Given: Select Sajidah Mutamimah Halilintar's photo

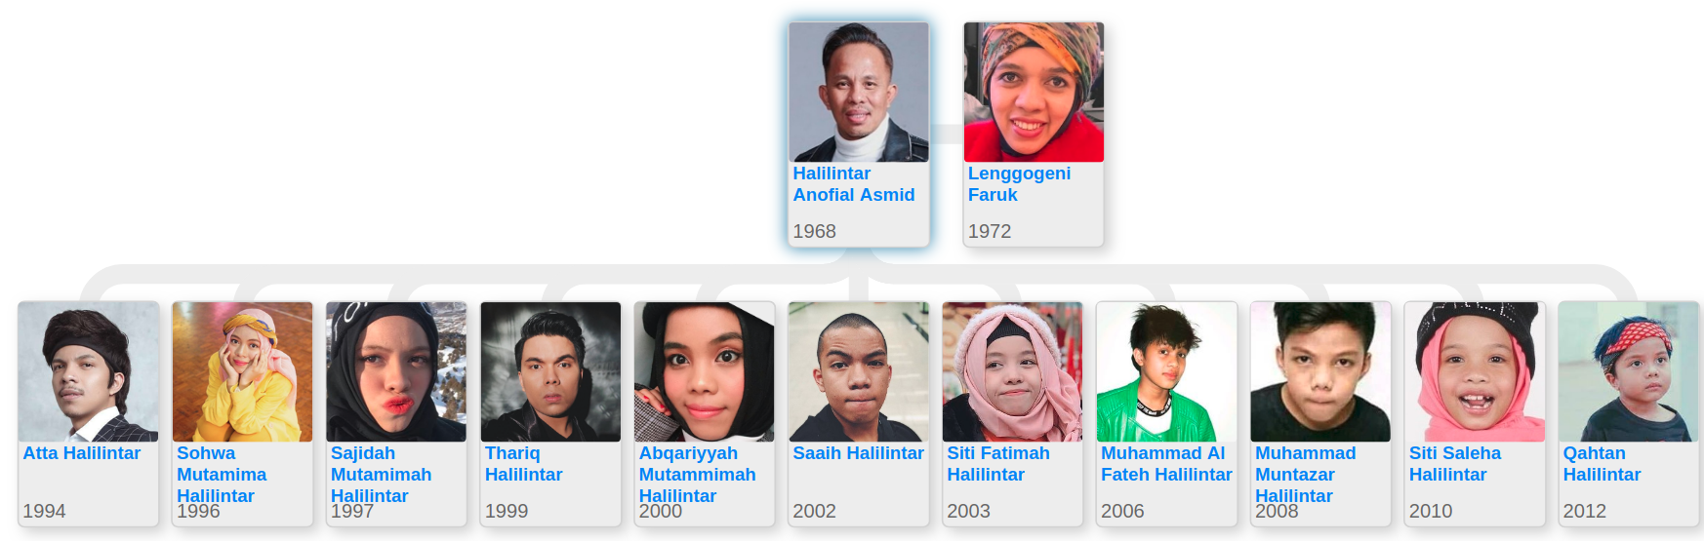Looking at the screenshot, I should [x=396, y=371].
